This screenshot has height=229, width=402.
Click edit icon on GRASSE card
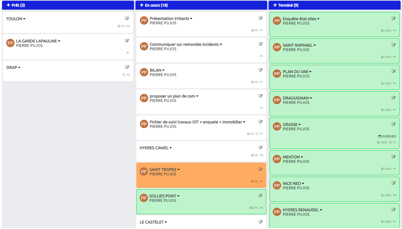pyautogui.click(x=394, y=124)
